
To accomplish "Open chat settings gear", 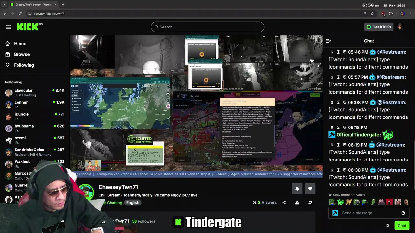I will (388, 226).
